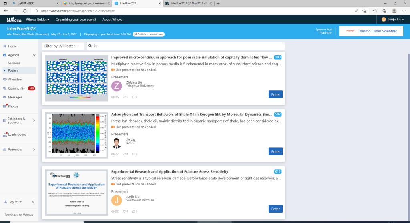410x223 pixels.
Task: Open the Filter by All Poster dropdown
Action: [x=63, y=46]
